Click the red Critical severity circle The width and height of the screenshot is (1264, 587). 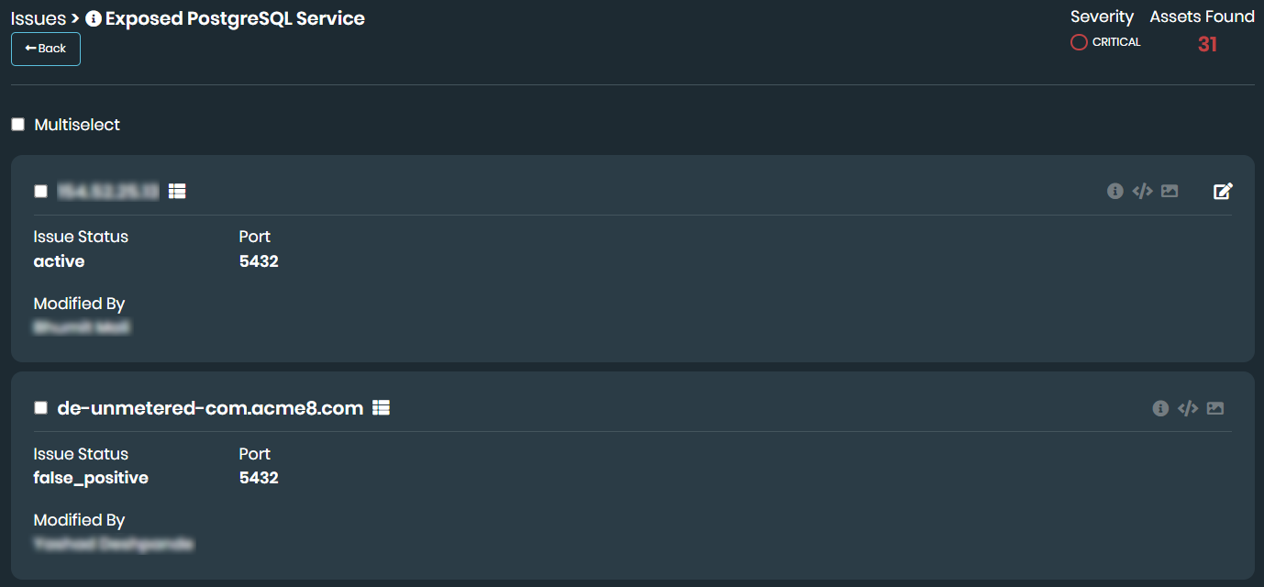(1079, 42)
